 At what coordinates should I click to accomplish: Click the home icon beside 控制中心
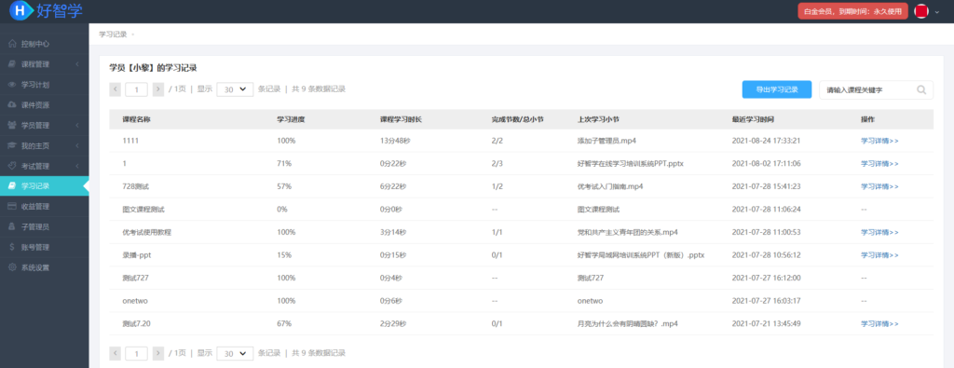tap(12, 44)
